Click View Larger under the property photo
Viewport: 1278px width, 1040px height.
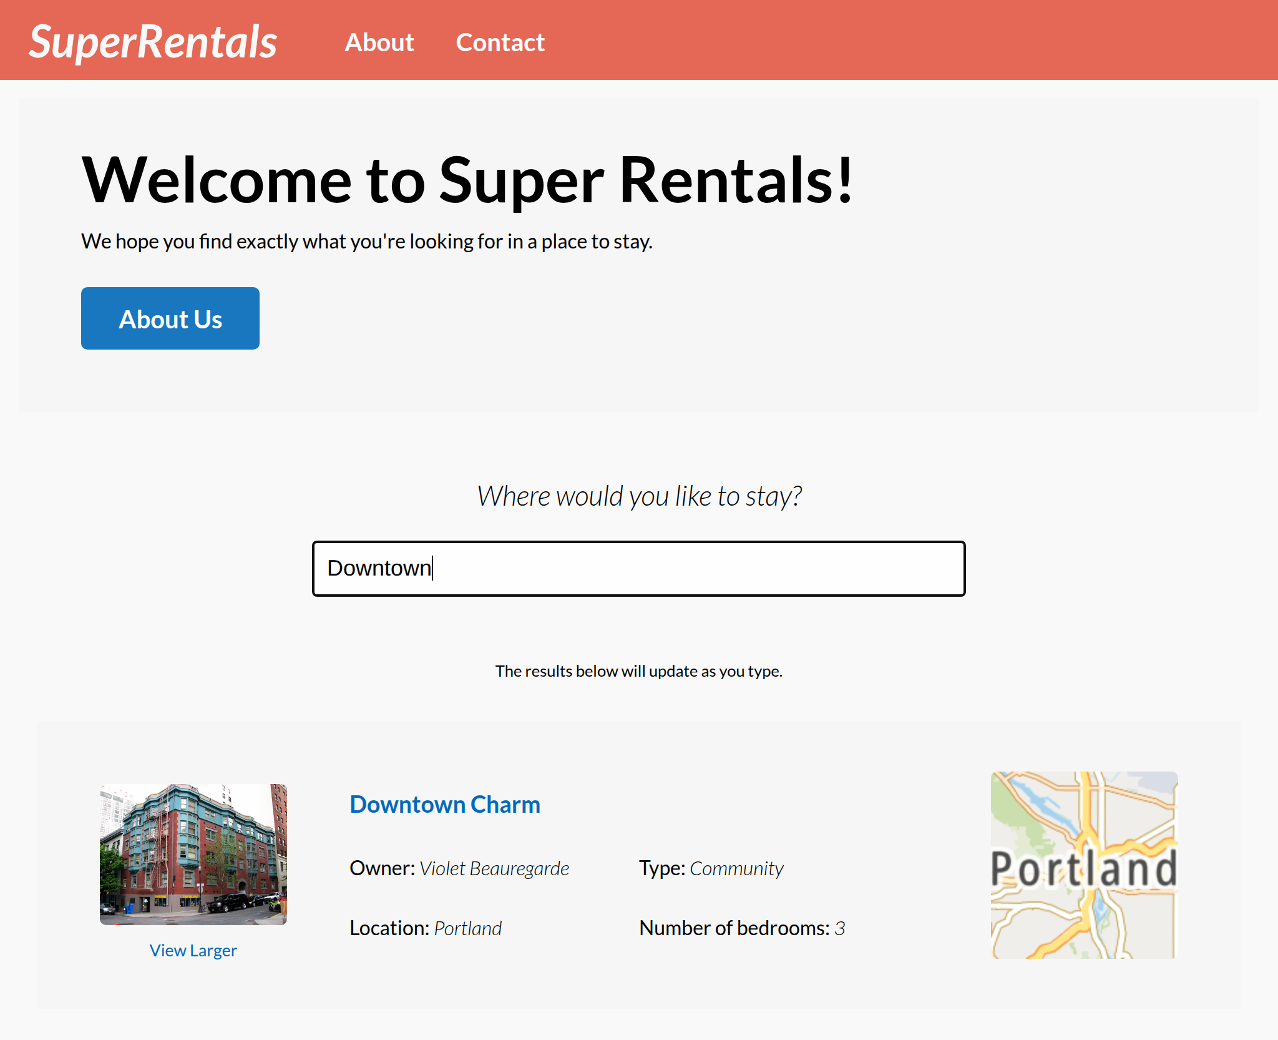pos(193,950)
